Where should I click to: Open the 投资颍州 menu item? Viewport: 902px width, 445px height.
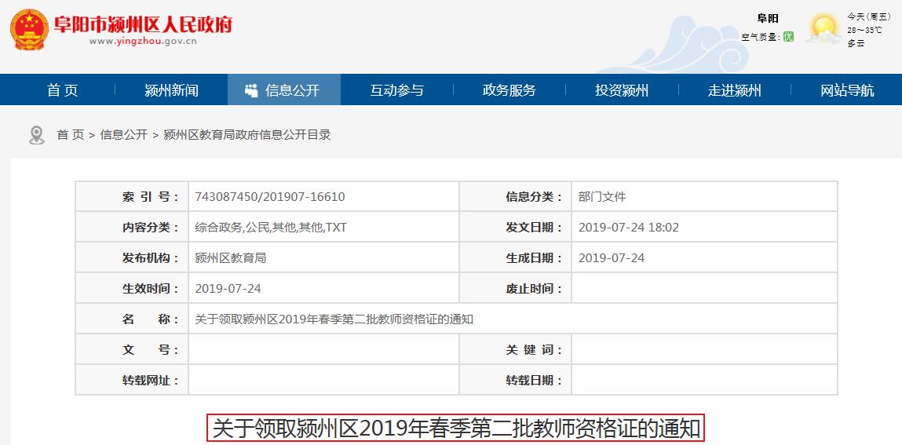tap(621, 90)
